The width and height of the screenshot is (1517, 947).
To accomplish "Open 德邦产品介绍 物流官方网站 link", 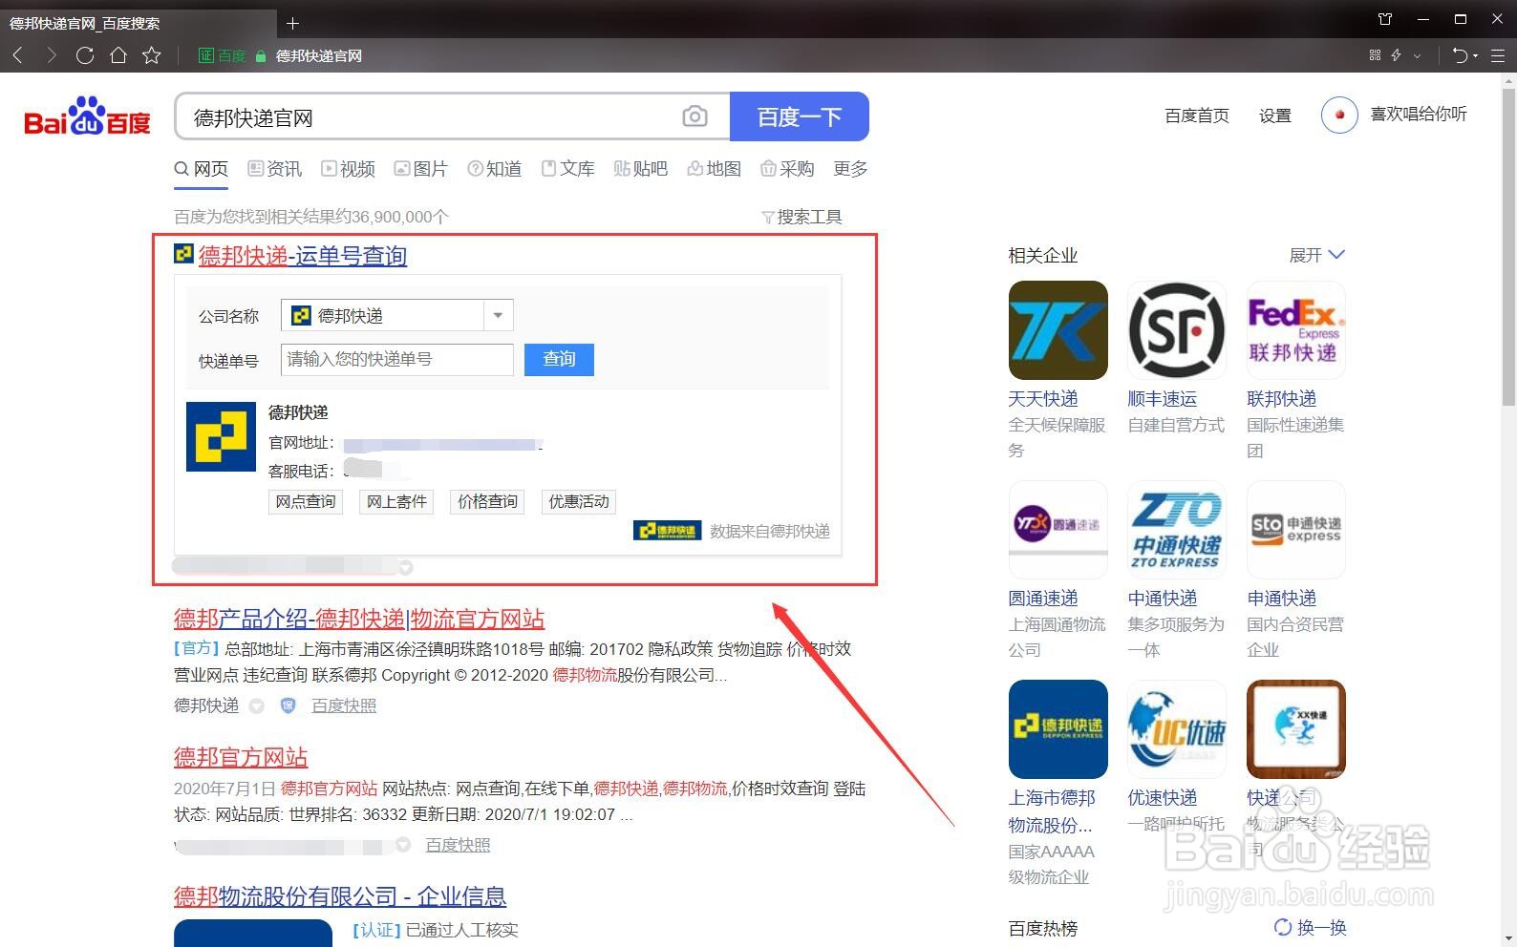I will 359,619.
